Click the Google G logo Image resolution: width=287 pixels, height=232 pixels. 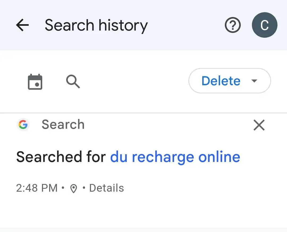23,124
